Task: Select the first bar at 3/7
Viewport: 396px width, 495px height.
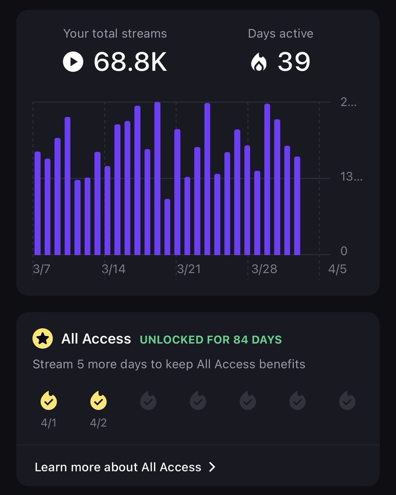Action: coord(37,203)
